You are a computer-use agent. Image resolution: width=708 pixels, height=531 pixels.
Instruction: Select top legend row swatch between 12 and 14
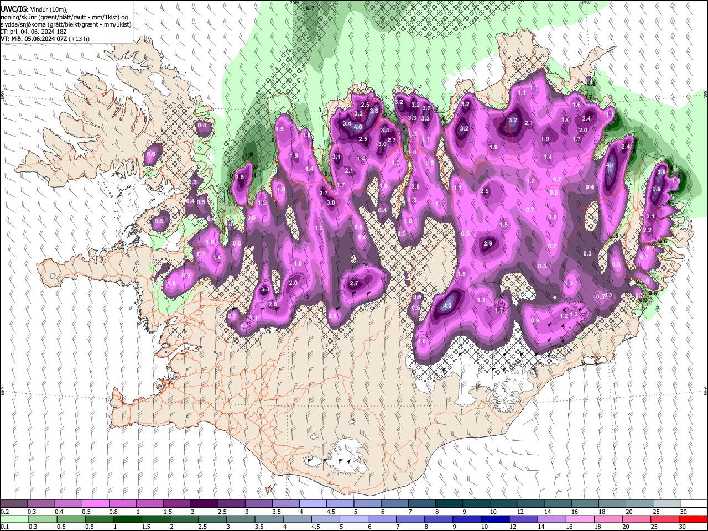530,504
